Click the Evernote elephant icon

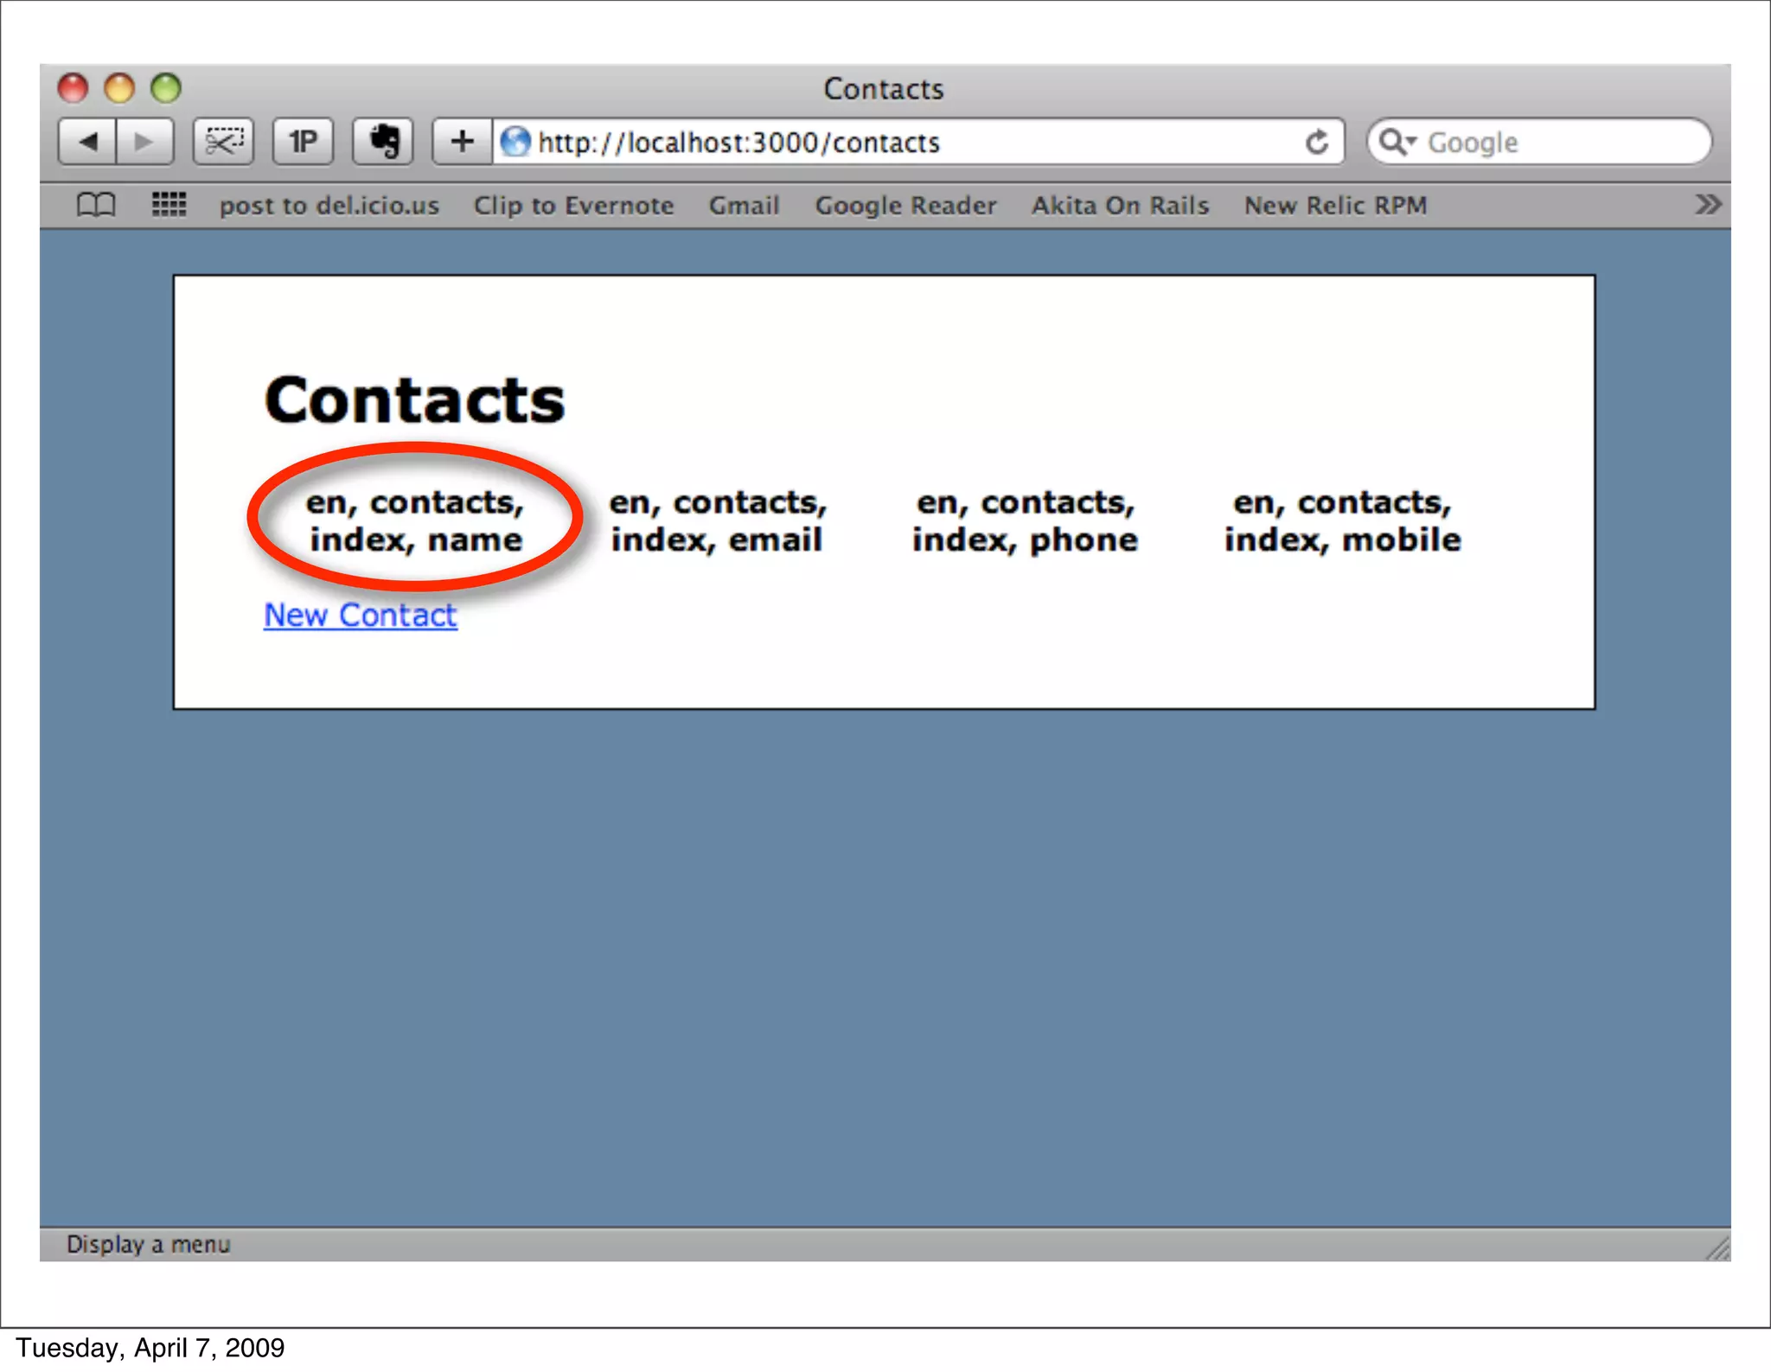[x=383, y=141]
